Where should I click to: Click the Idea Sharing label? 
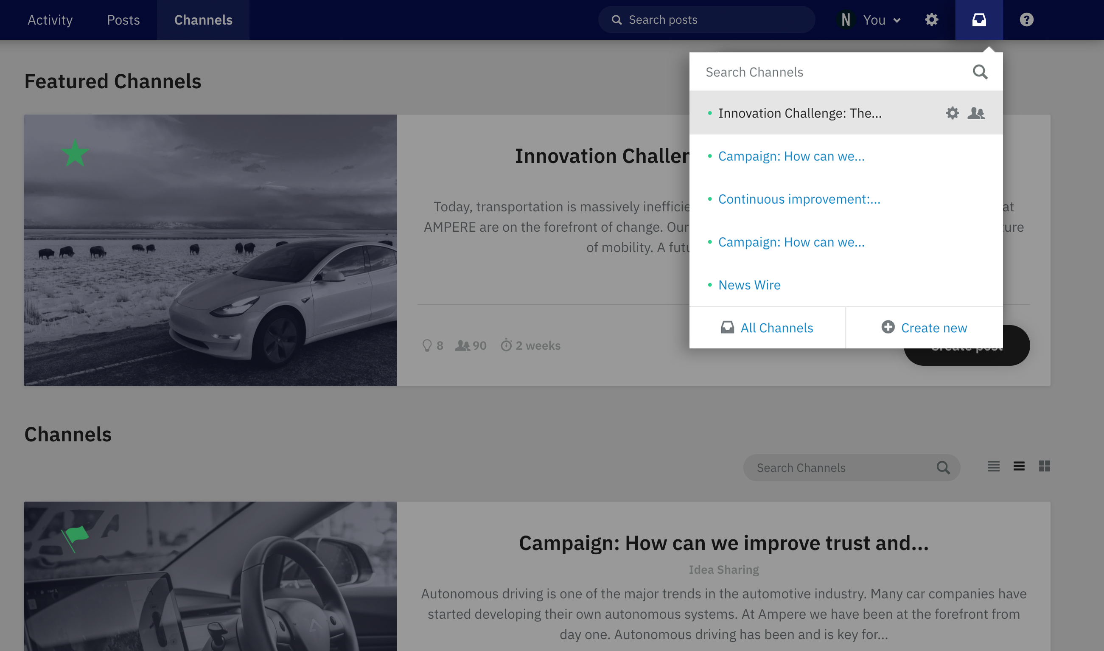pos(723,570)
